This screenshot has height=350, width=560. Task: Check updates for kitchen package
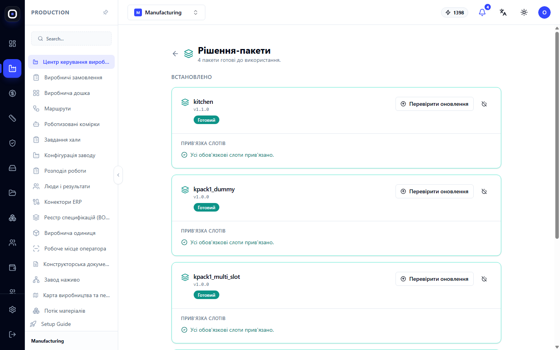coord(434,104)
